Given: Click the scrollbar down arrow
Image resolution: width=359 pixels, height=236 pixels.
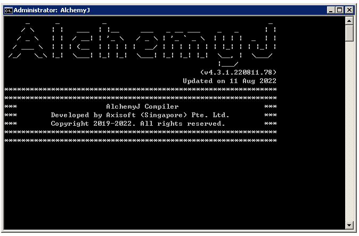Looking at the screenshot, I should [349, 225].
